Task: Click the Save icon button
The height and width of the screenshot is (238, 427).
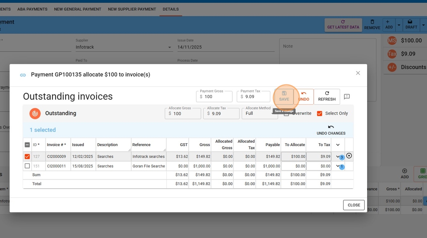Action: pos(284,96)
